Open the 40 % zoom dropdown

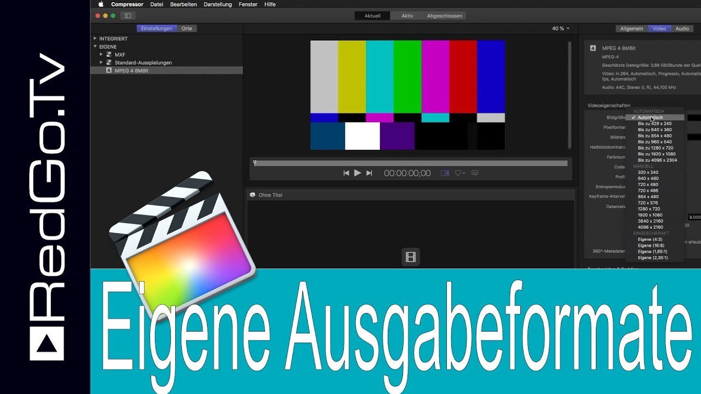click(x=561, y=28)
